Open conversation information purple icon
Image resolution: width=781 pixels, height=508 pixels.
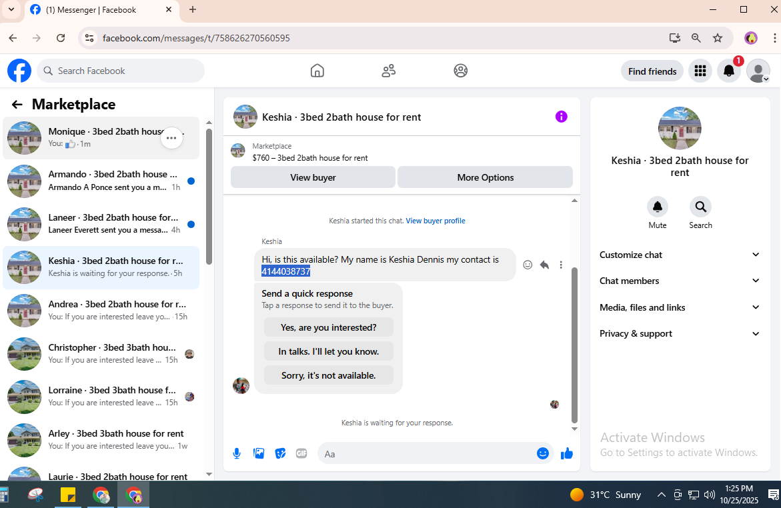[562, 117]
